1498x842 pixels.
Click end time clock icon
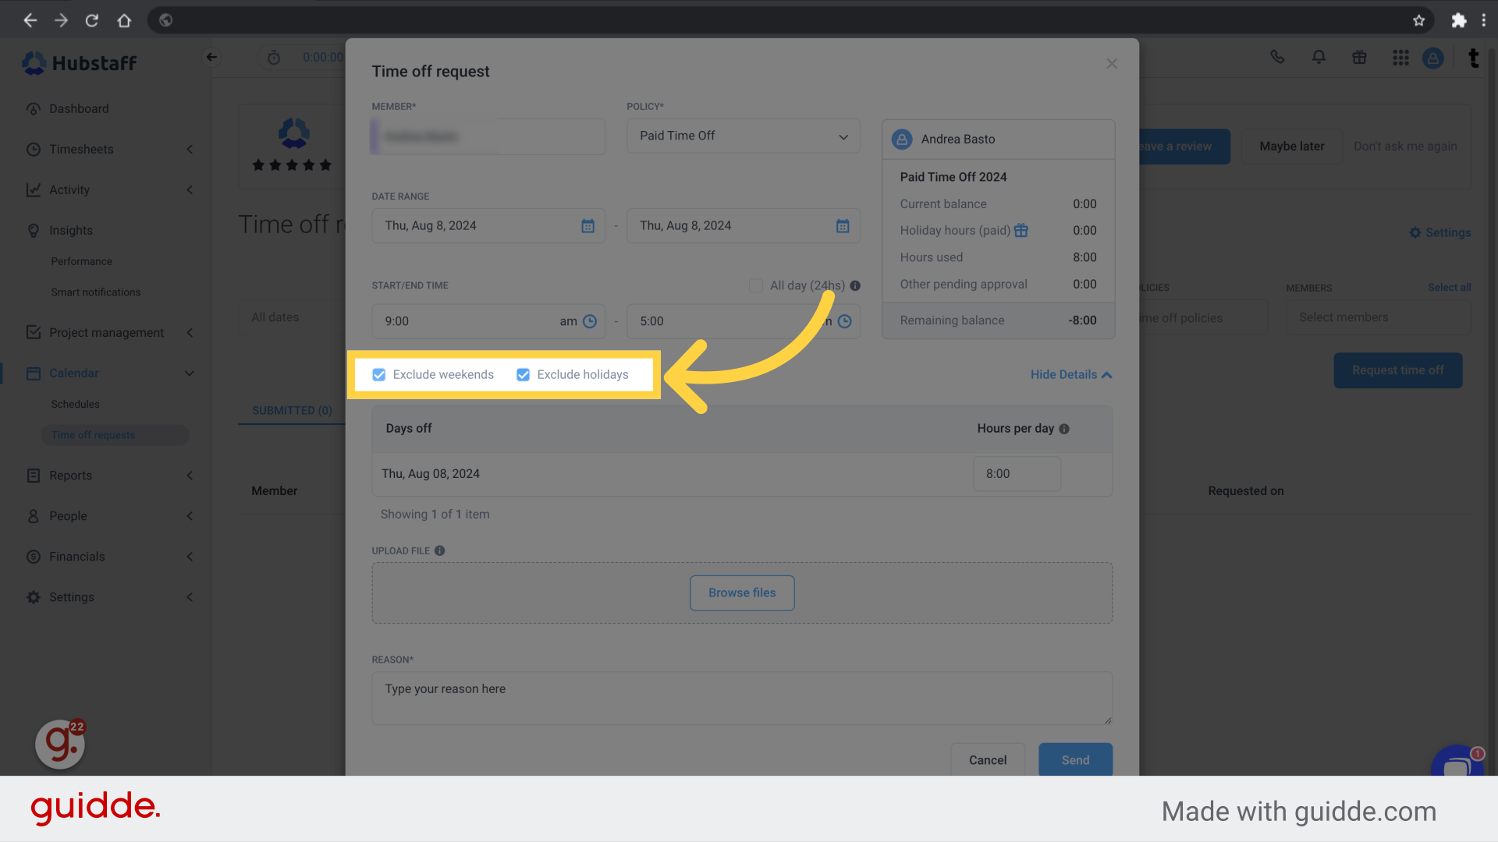845,321
